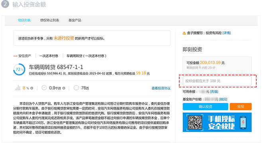Click the 详情 risk details link
The image size is (263, 143).
227,33
